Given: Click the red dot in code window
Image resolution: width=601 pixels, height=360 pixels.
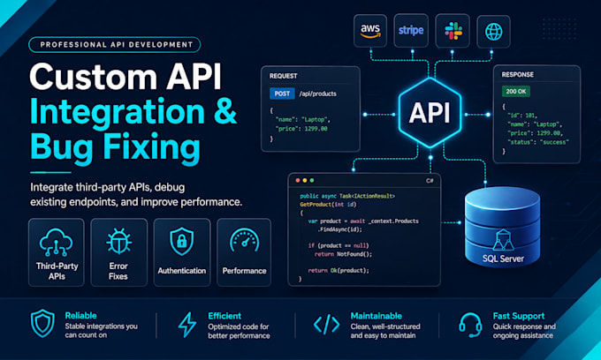Looking at the screenshot, I should click(x=298, y=180).
